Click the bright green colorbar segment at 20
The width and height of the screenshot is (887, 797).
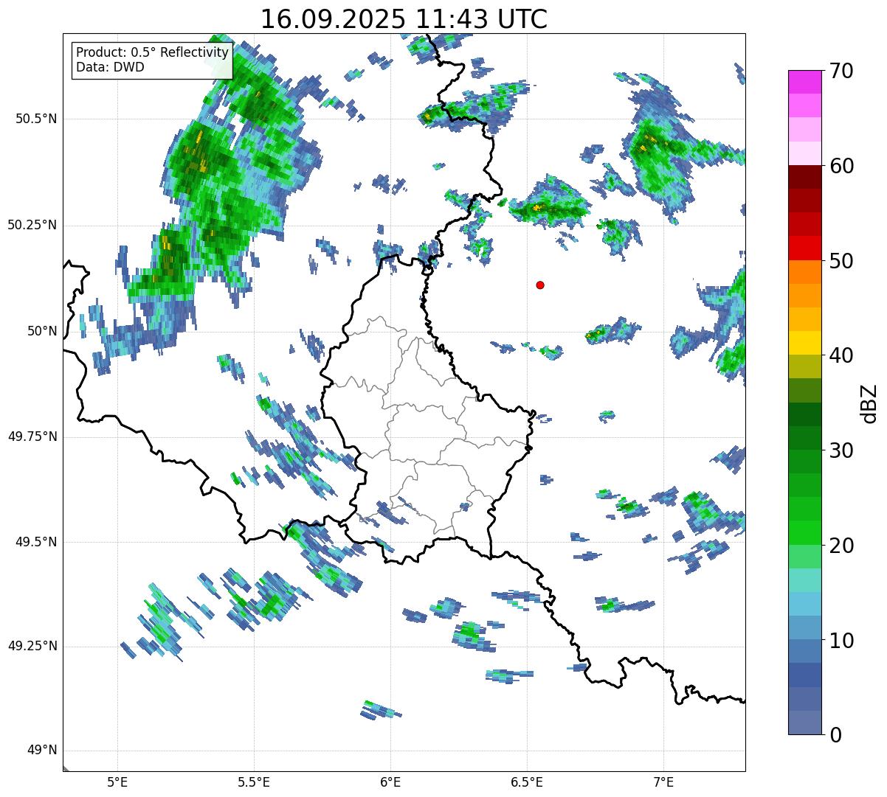click(x=804, y=532)
